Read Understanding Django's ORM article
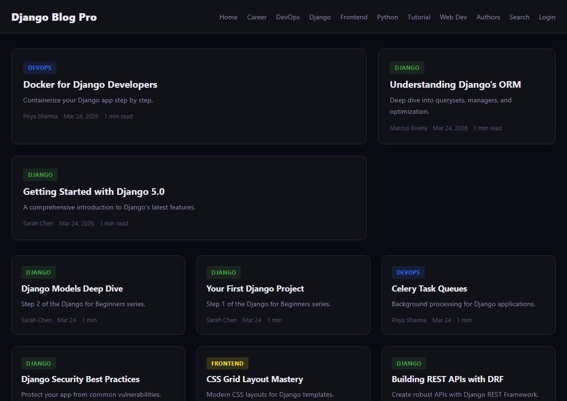Viewport: 567px width, 401px height. click(455, 84)
